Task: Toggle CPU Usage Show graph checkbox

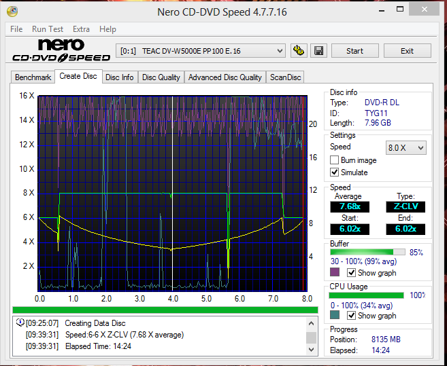Action: point(351,315)
